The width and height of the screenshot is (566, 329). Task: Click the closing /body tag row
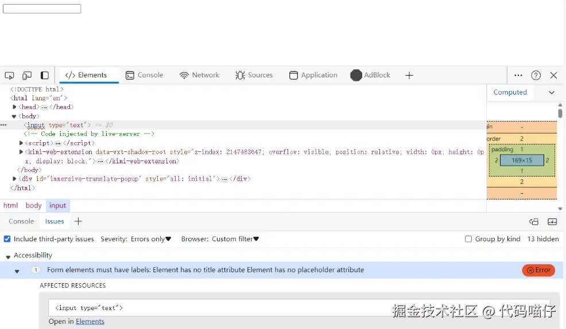click(x=29, y=170)
